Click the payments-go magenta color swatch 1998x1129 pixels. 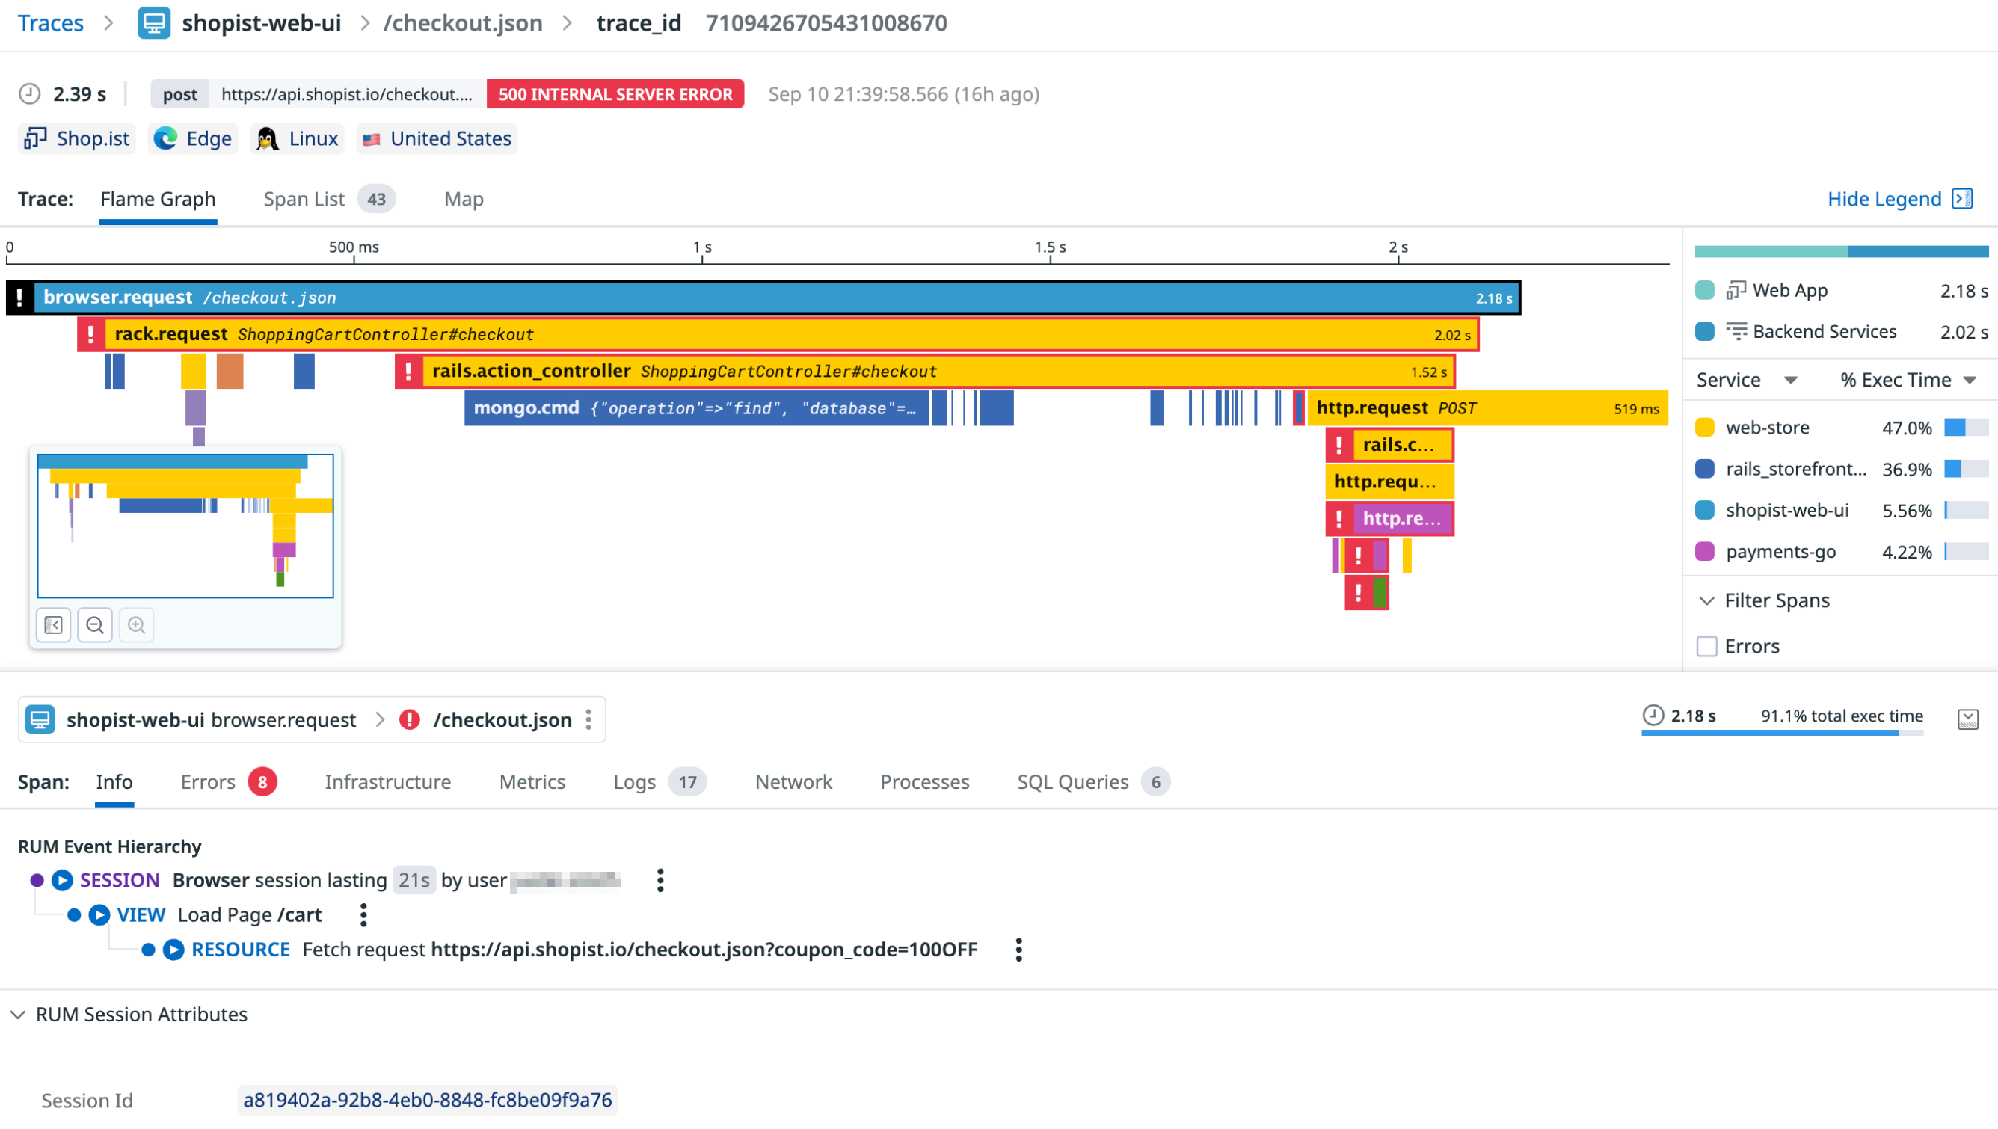1704,551
